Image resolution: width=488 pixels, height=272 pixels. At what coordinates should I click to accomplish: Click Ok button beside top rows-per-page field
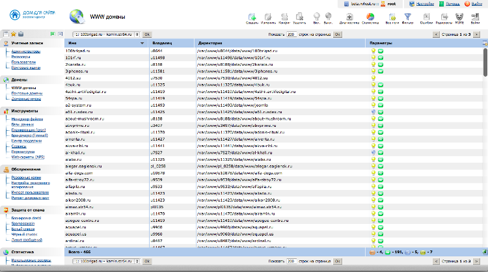(337, 34)
